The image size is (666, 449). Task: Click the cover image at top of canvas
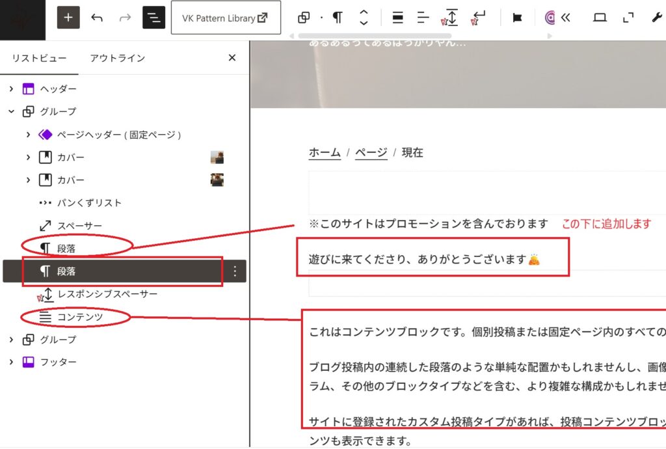pyautogui.click(x=459, y=74)
